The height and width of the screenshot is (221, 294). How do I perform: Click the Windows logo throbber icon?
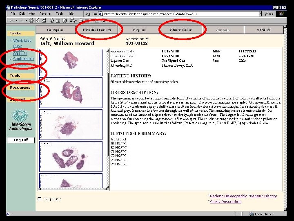(x=281, y=14)
